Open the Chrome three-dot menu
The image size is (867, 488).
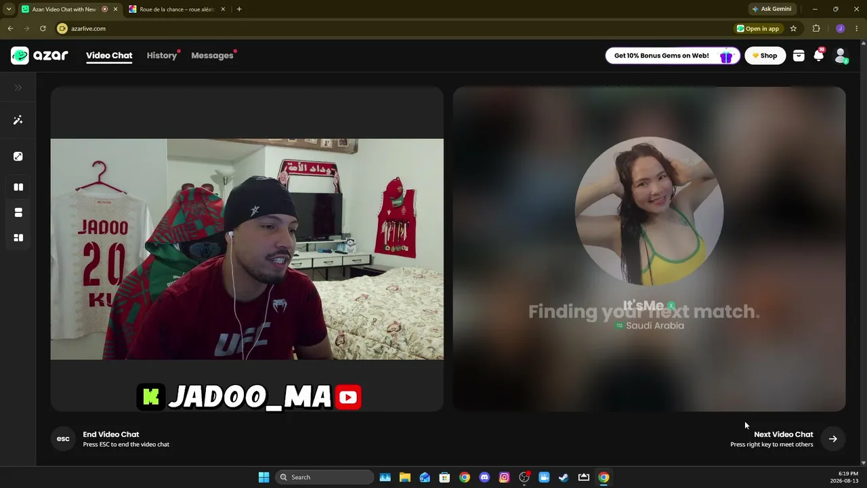(x=856, y=28)
